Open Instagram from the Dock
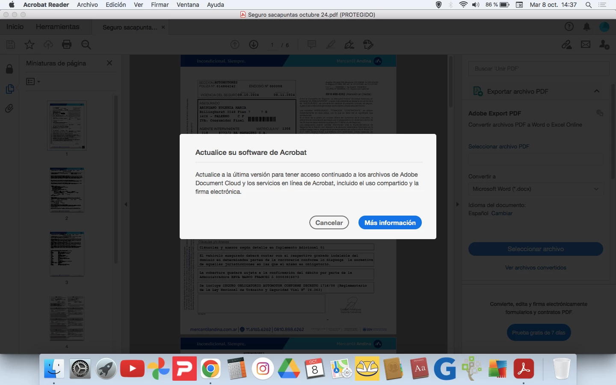616x385 pixels. click(x=263, y=368)
